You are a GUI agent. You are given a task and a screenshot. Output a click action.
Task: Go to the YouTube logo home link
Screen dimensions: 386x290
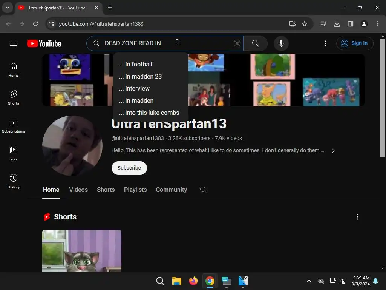click(44, 43)
